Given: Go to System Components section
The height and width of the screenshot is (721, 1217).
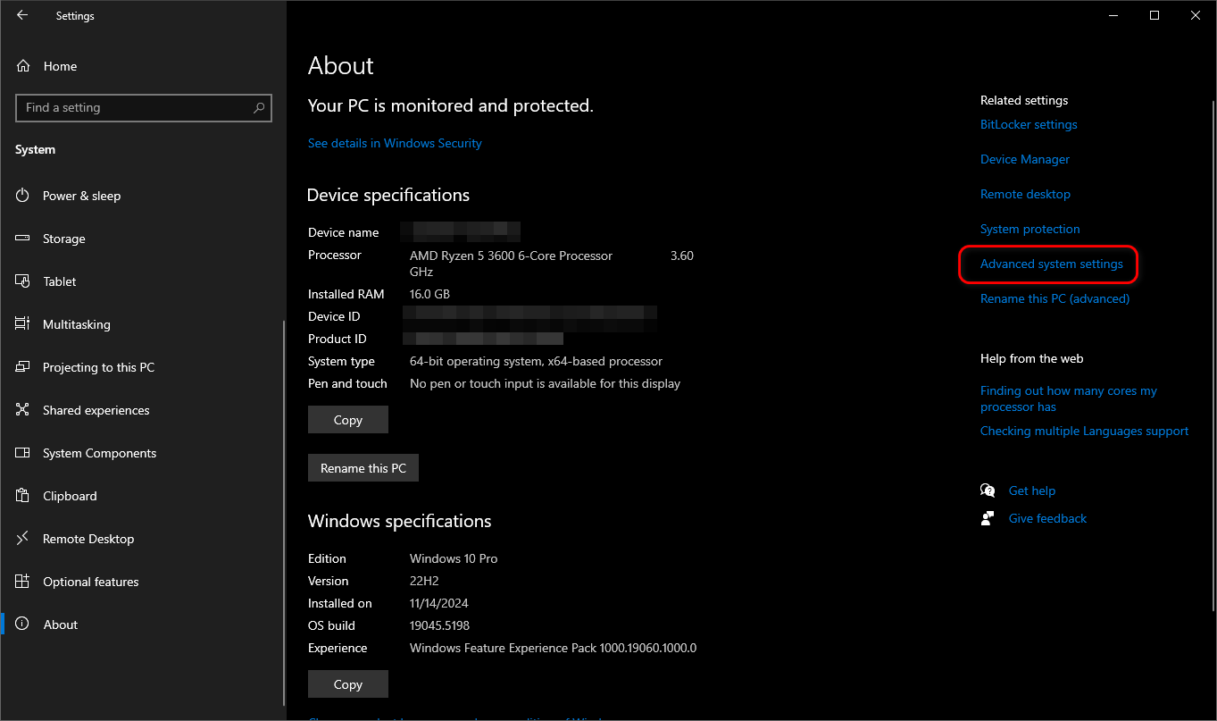Looking at the screenshot, I should click(x=99, y=453).
